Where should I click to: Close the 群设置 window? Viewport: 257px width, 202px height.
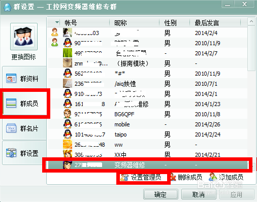click(244, 5)
